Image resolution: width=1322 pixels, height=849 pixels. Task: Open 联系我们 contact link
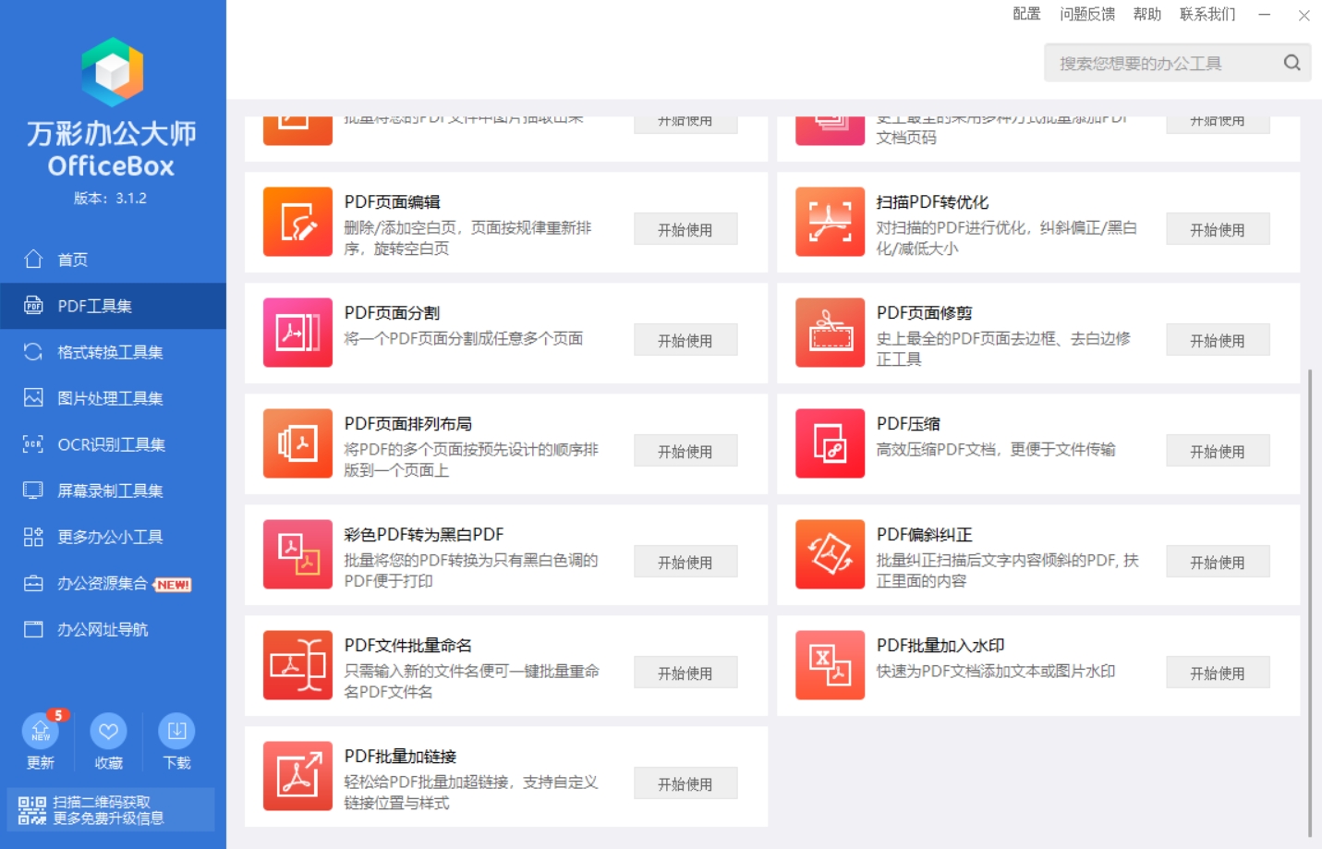coord(1207,14)
